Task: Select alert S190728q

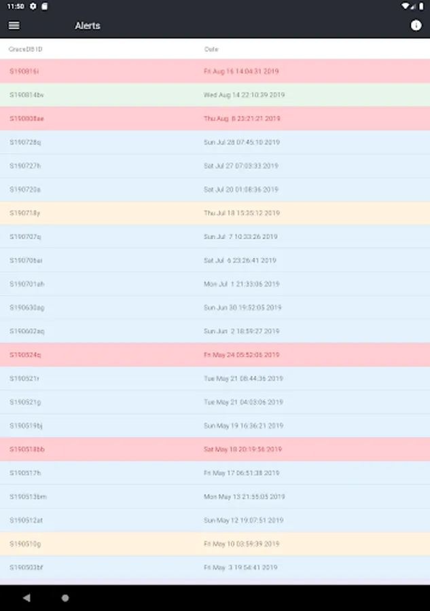Action: tap(215, 142)
